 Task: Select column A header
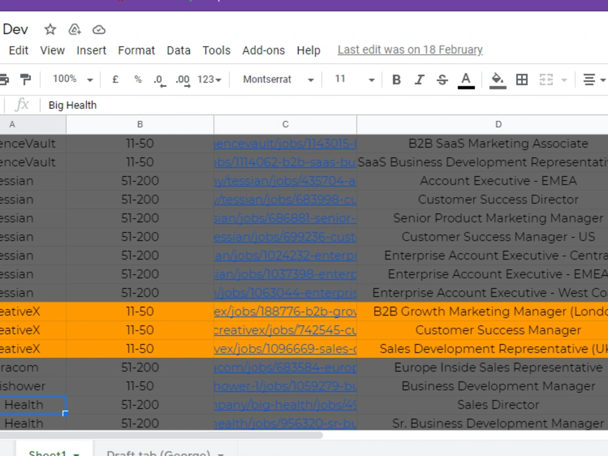coord(33,125)
